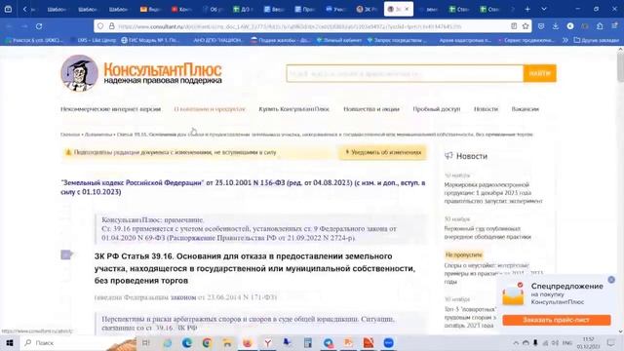Click 'Уведомить об изменениях' button

point(383,152)
